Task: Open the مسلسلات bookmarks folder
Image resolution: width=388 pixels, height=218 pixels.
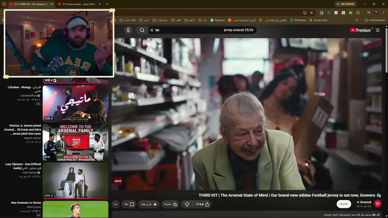Action: pyautogui.click(x=160, y=20)
